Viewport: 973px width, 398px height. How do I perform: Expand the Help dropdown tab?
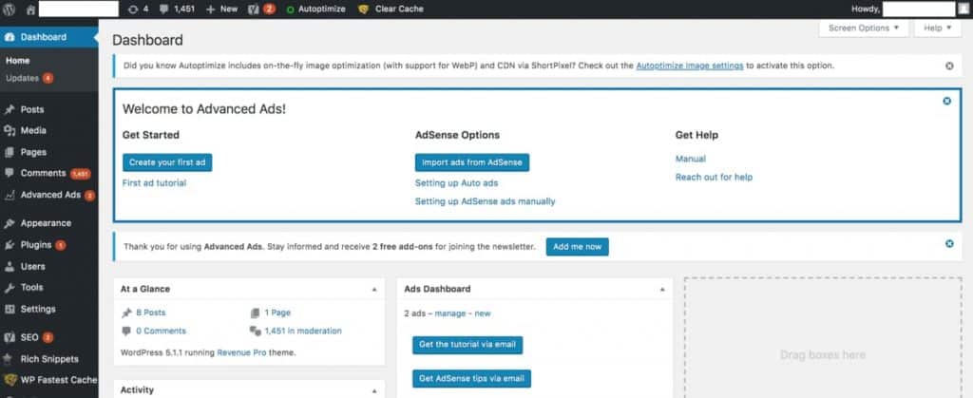[938, 28]
